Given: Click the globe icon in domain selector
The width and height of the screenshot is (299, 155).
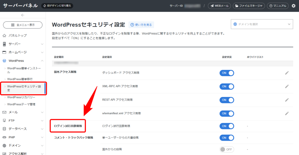Looking at the screenshot, I should [x=235, y=24].
